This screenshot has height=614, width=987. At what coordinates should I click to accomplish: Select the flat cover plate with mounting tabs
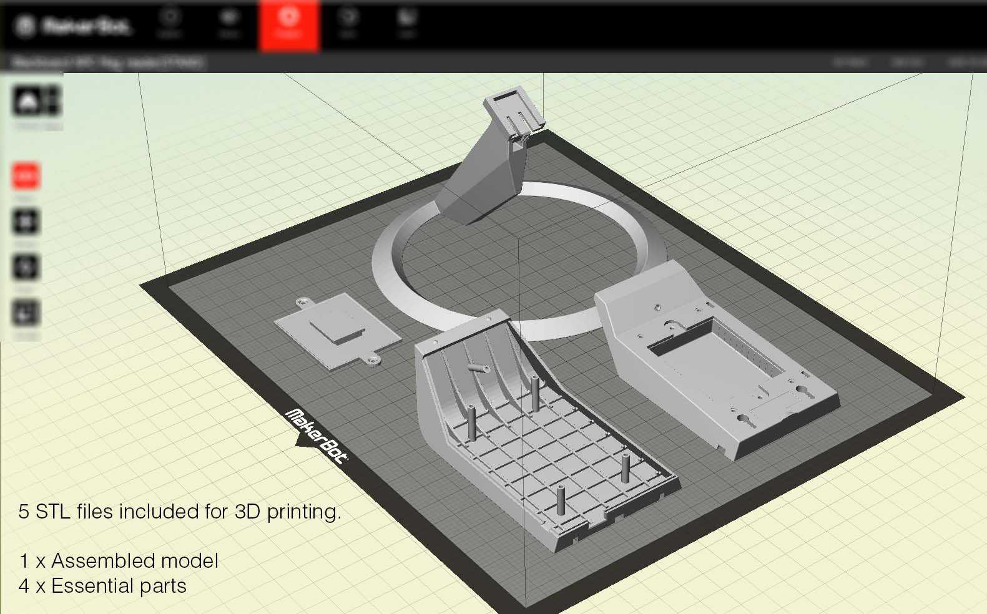(x=338, y=330)
